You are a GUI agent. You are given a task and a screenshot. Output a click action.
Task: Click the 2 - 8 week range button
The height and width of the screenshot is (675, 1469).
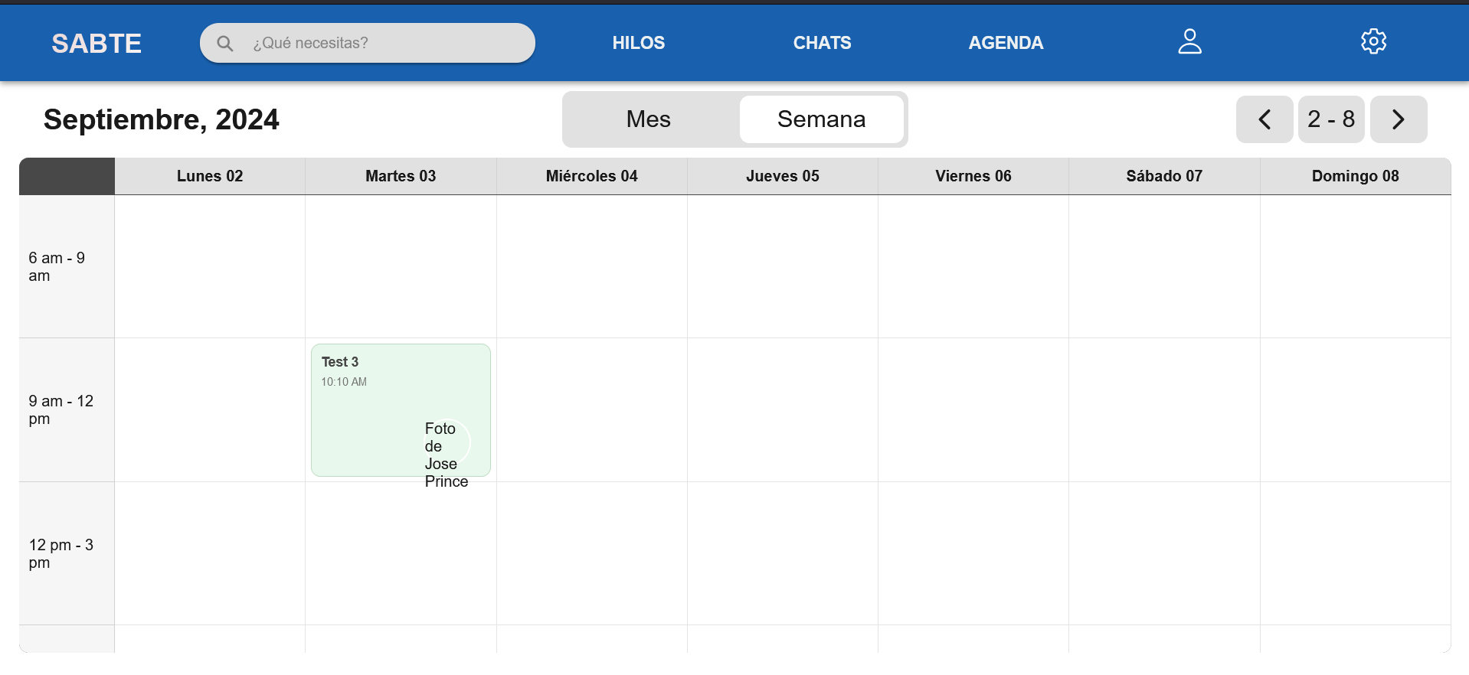pos(1331,119)
